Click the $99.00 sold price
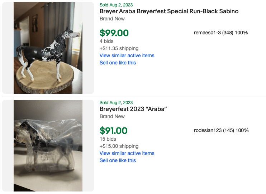The width and height of the screenshot is (266, 194). pyautogui.click(x=114, y=33)
